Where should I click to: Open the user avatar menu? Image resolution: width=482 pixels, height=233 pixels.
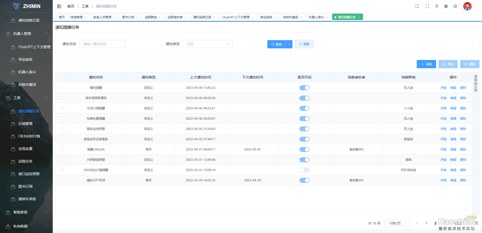click(x=467, y=6)
